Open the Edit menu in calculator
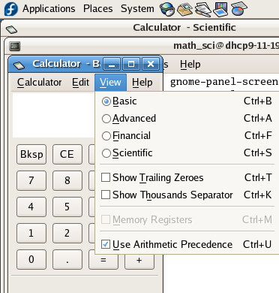 (x=80, y=83)
